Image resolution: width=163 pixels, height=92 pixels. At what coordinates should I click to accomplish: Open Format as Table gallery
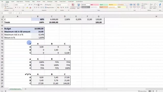point(79,6)
